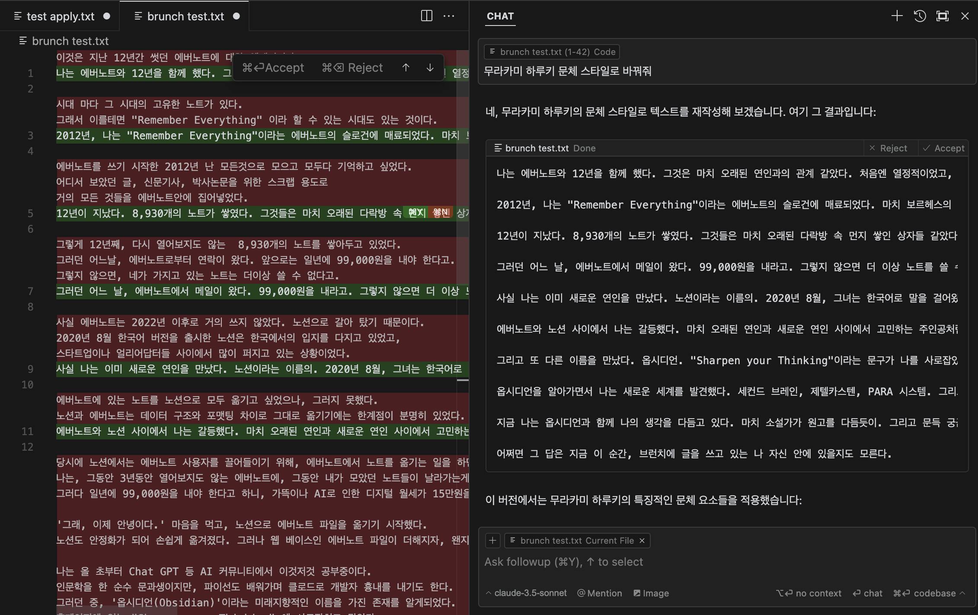Accept the diff in the floating editor toolbar
This screenshot has height=615, width=978.
(x=273, y=67)
